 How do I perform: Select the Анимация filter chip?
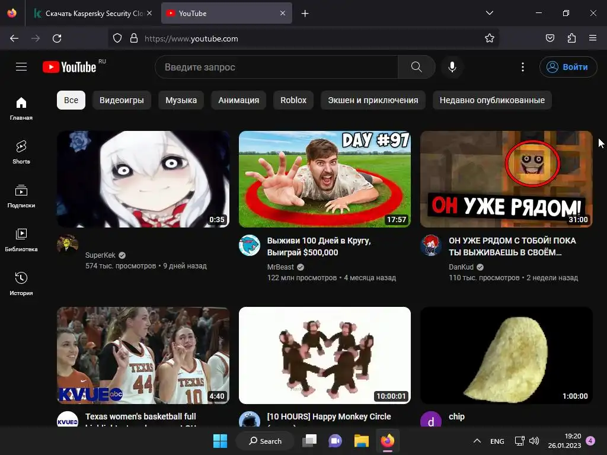(238, 100)
